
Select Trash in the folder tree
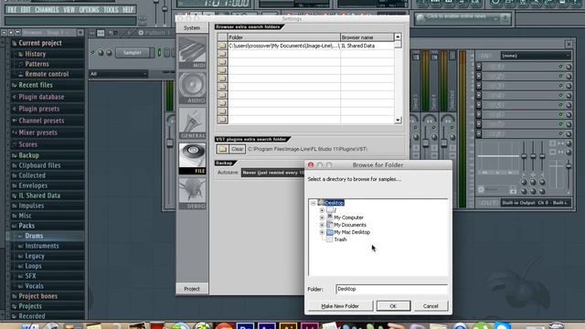point(340,239)
